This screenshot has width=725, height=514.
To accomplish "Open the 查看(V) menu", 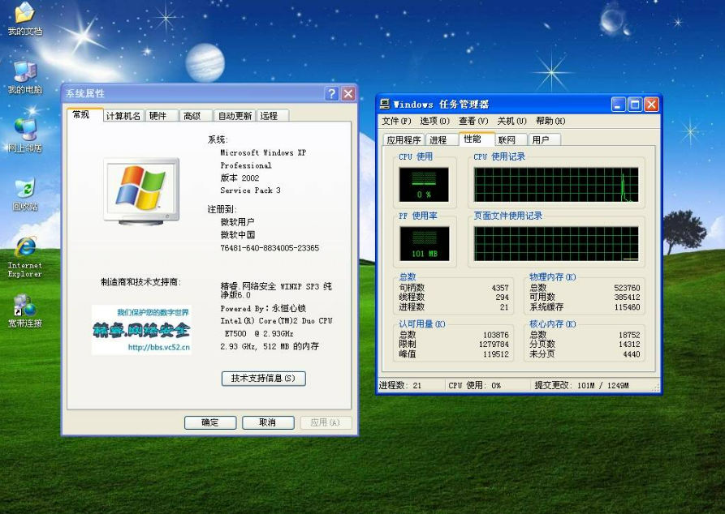I will [473, 121].
